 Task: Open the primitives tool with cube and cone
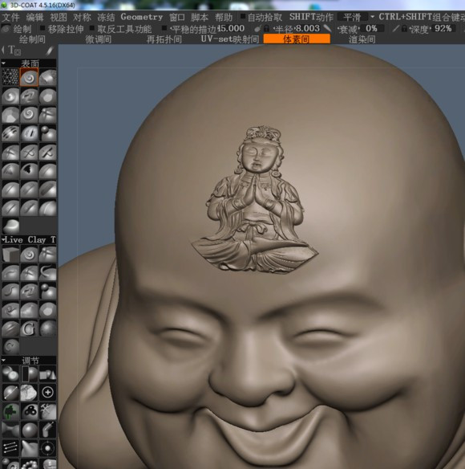pyautogui.click(x=47, y=374)
